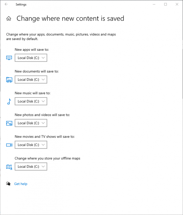Close the Settings window
The width and height of the screenshot is (183, 215).
pos(177,4)
